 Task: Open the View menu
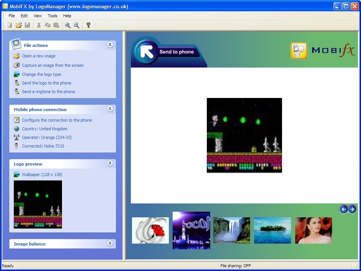(38, 16)
